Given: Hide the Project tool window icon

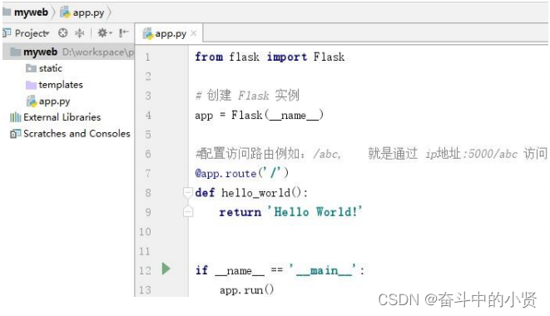Looking at the screenshot, I should click(123, 33).
